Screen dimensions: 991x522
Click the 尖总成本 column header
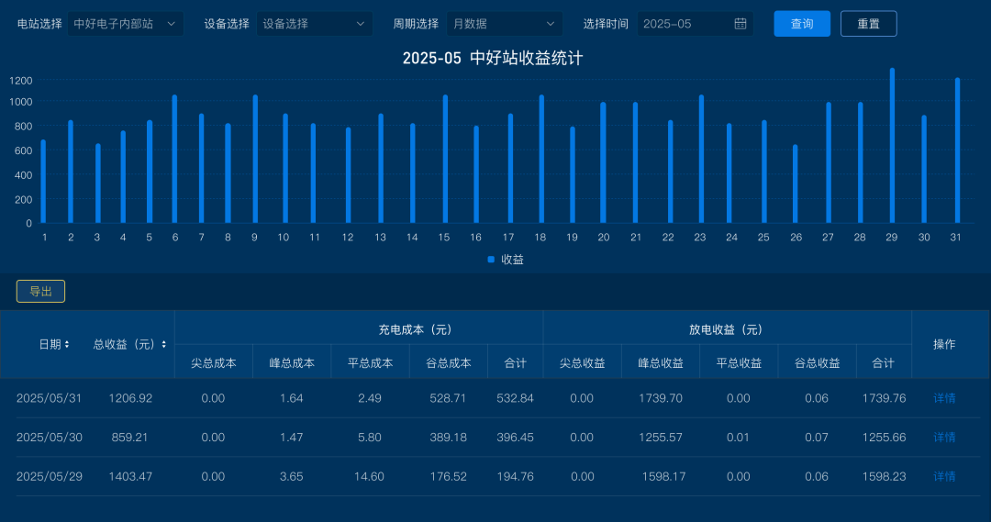coord(214,363)
